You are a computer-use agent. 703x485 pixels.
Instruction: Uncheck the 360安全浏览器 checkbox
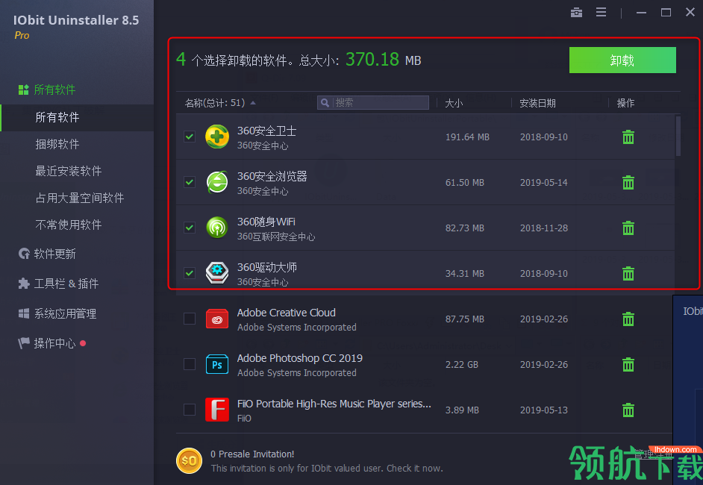[190, 182]
